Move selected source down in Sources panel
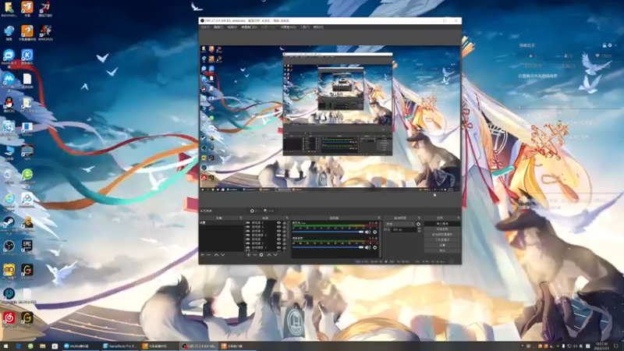Image resolution: width=624 pixels, height=351 pixels. [275, 255]
